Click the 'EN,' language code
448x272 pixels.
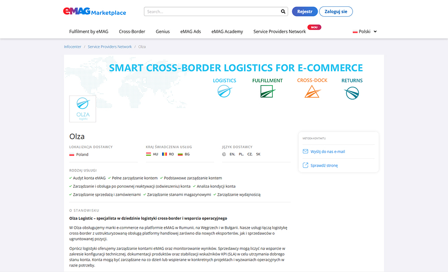[x=233, y=154]
